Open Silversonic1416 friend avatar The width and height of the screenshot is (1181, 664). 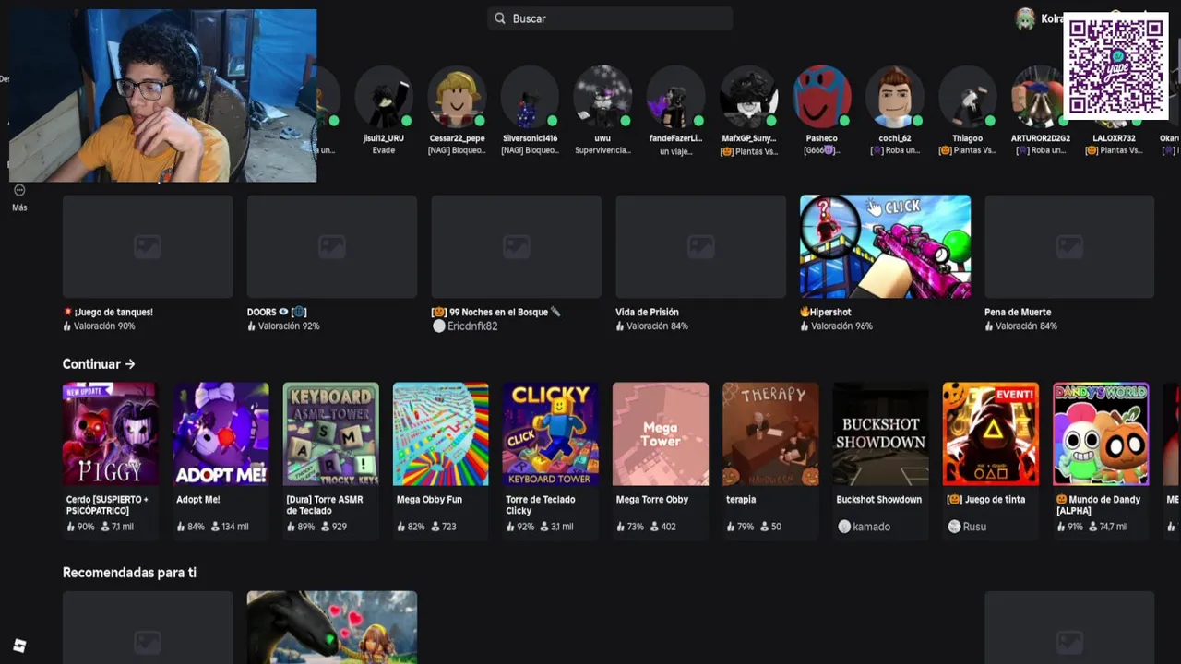click(530, 97)
